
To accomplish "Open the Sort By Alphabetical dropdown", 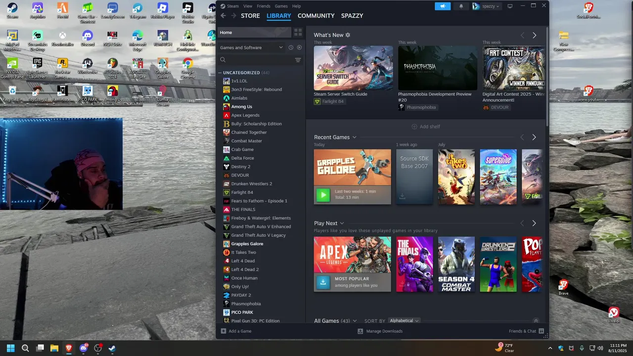I will [404, 321].
